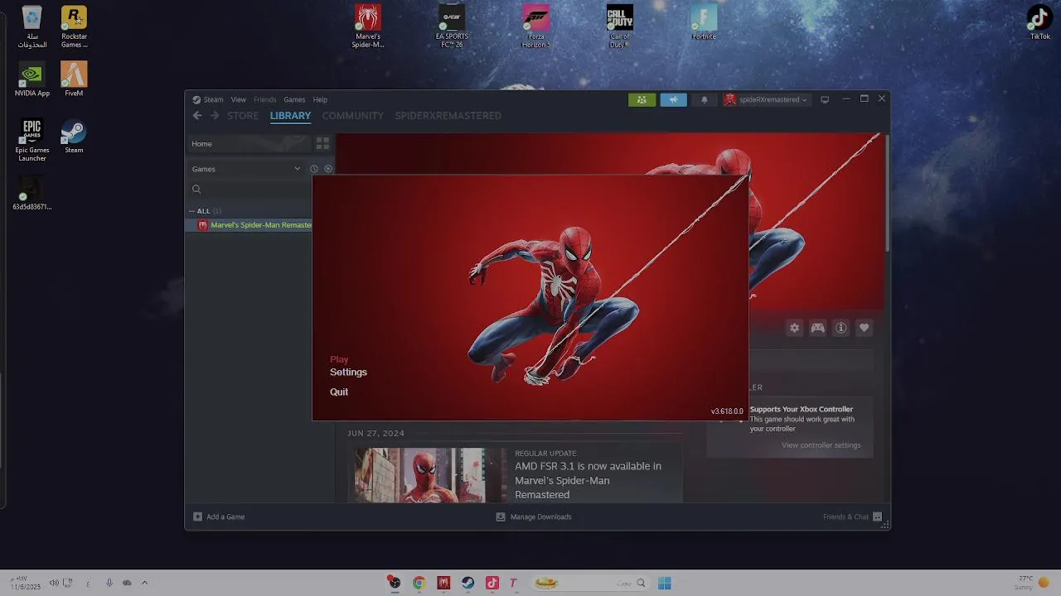
Task: Toggle the ready-to-play filter icon
Action: [x=328, y=169]
